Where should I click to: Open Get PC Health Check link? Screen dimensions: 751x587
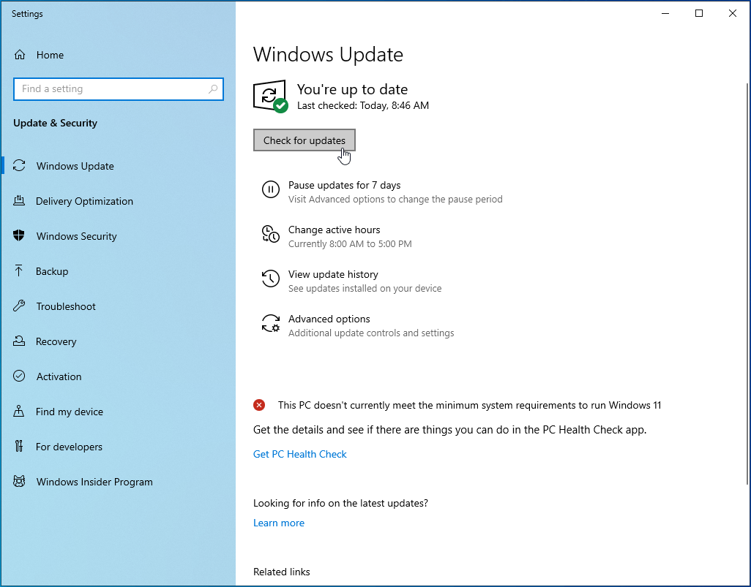[299, 454]
